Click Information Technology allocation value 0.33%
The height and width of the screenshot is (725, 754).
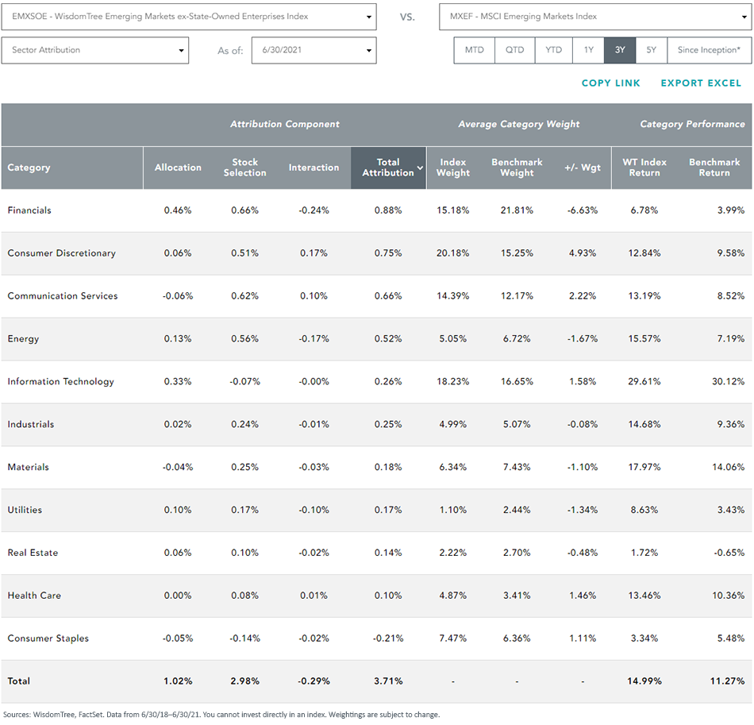[178, 382]
